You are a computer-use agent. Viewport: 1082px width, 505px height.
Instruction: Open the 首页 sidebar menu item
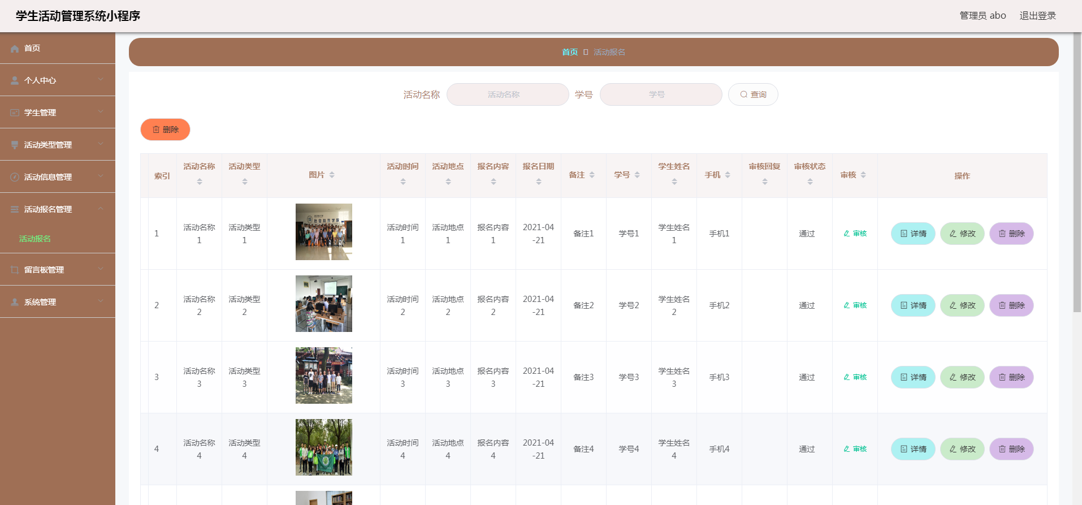coord(58,48)
